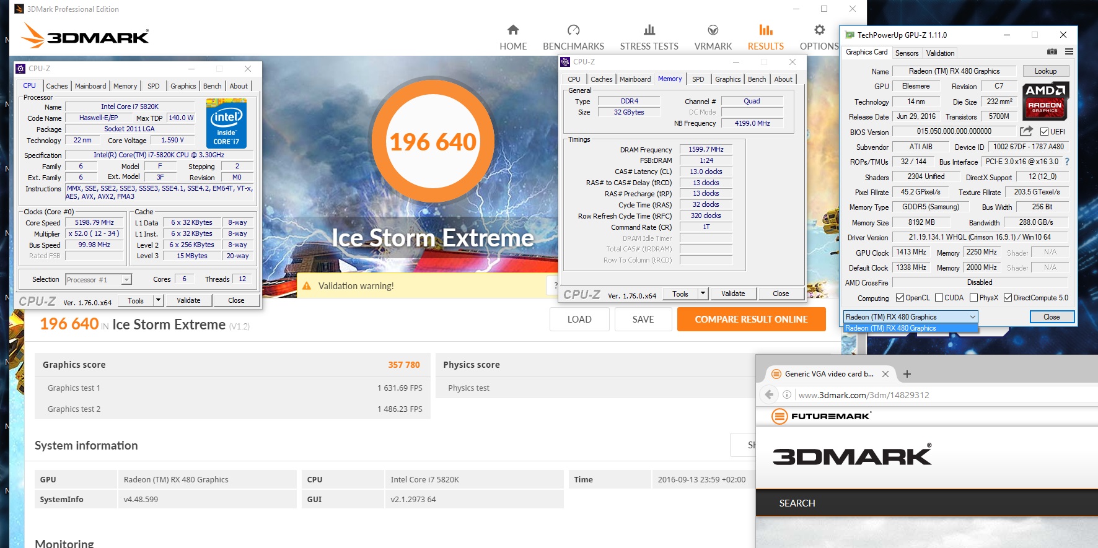1098x548 pixels.
Task: Open 3DMark OPTIONS gear
Action: pos(819,30)
